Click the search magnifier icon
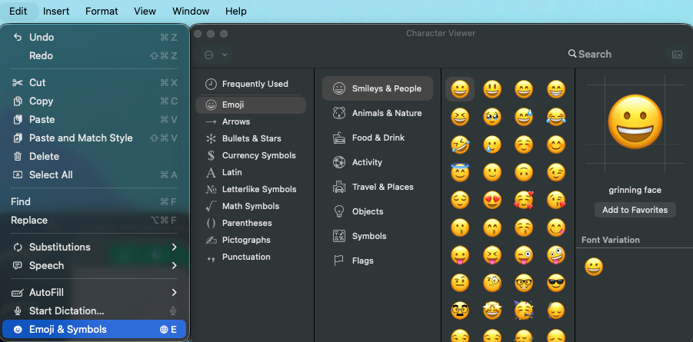The height and width of the screenshot is (342, 693). click(x=572, y=54)
